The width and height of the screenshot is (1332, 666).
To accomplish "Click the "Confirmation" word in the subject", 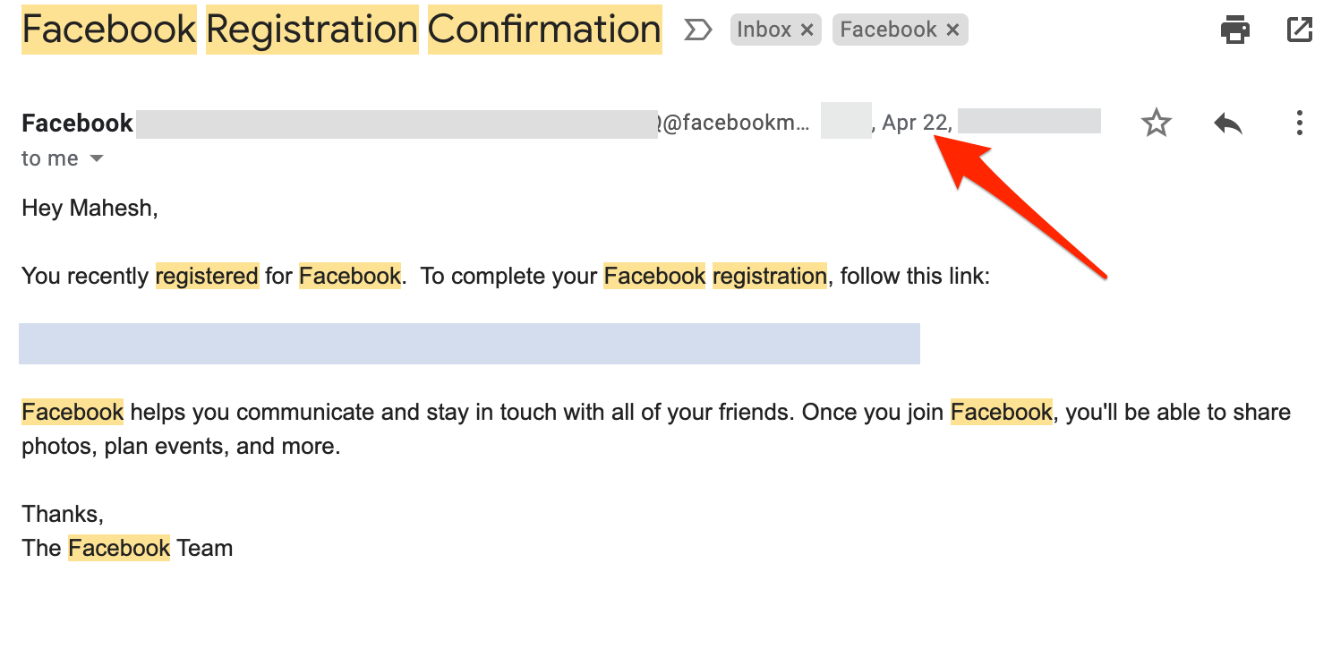I will point(544,30).
